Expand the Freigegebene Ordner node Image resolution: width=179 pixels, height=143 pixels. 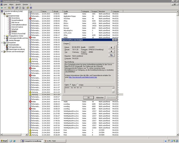pos(5,36)
